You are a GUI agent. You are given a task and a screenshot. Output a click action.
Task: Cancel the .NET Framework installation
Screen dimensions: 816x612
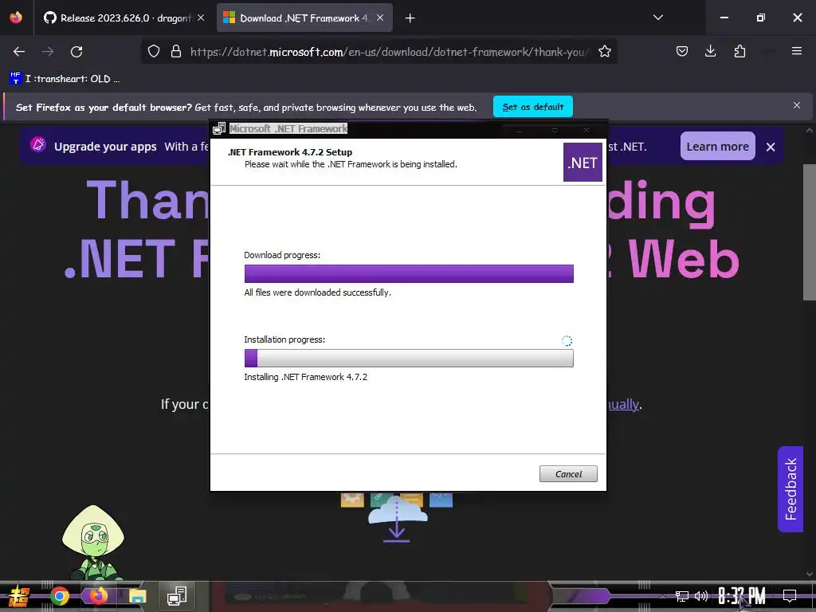coord(568,473)
